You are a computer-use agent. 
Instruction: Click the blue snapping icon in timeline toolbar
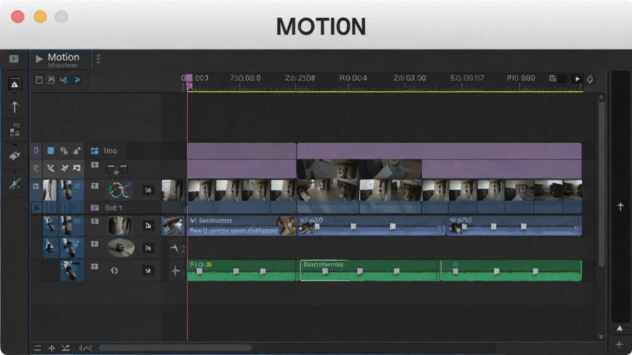64,80
